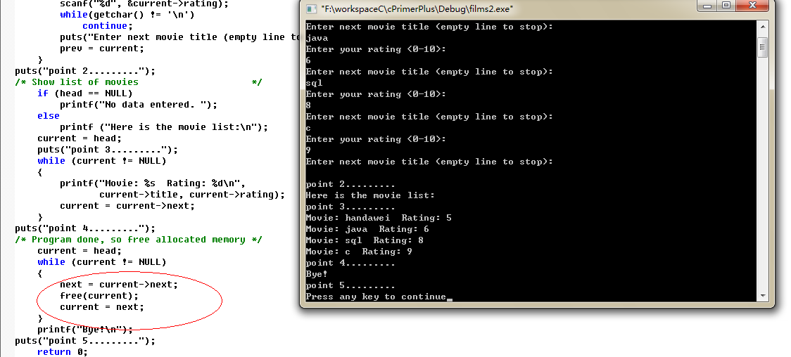
Task: Click "Press any key to continue" in console
Action: click(376, 297)
